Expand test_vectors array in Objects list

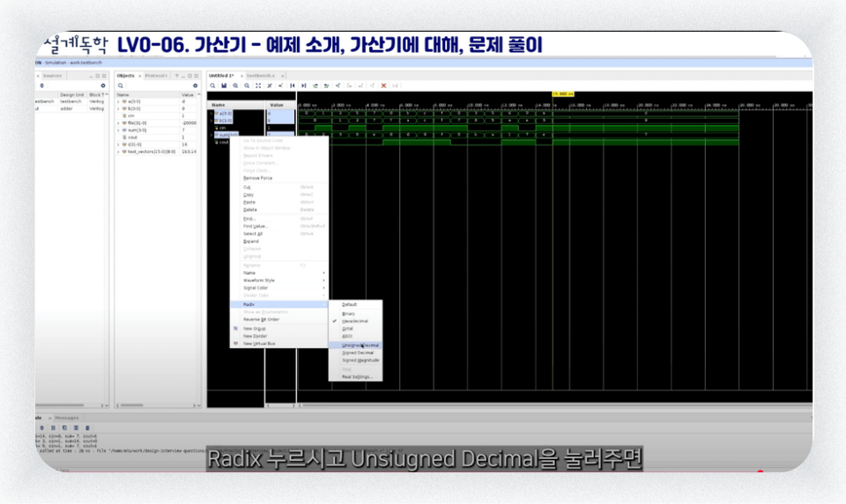click(x=118, y=152)
